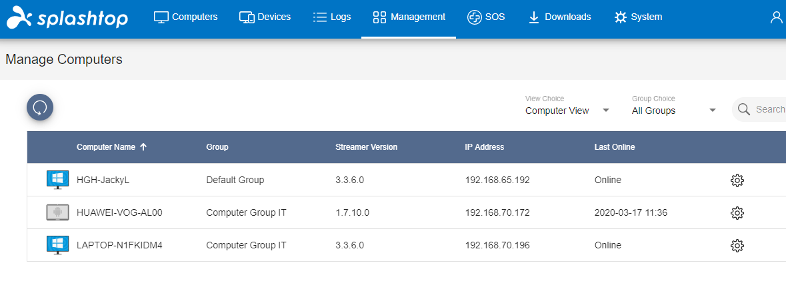Open the Computers tab
786x281 pixels.
point(185,17)
